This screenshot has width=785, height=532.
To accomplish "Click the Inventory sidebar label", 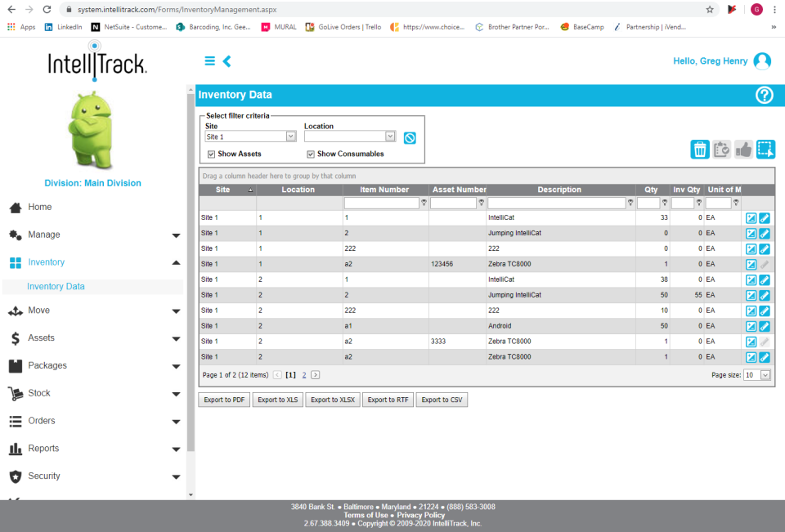I will [x=46, y=262].
